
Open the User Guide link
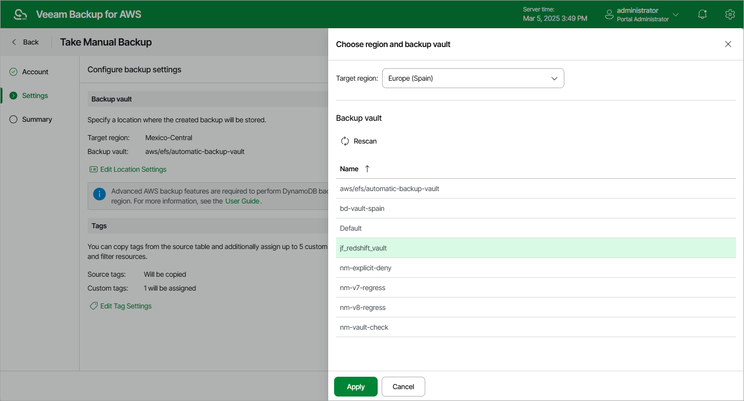tap(243, 201)
